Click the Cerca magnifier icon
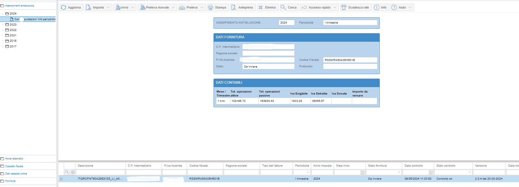Screen dimensions: 519x187 click(x=283, y=7)
